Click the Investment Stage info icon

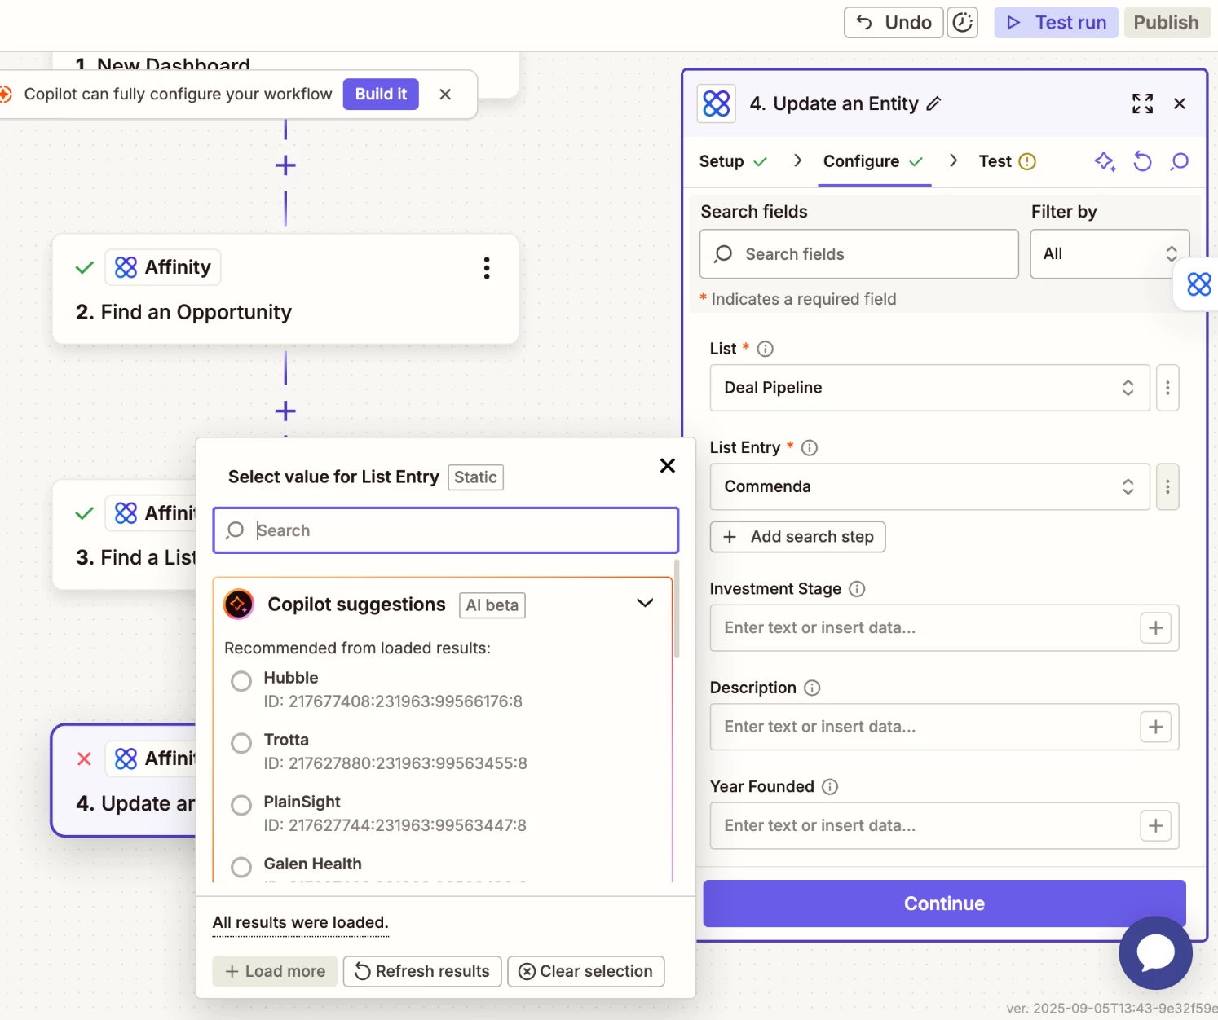point(857,588)
